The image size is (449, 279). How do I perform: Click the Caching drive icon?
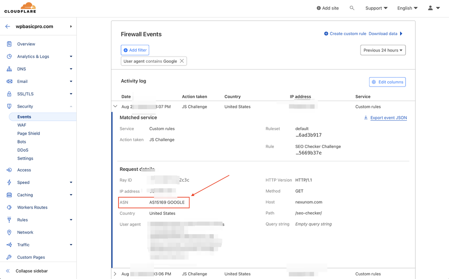click(9, 195)
